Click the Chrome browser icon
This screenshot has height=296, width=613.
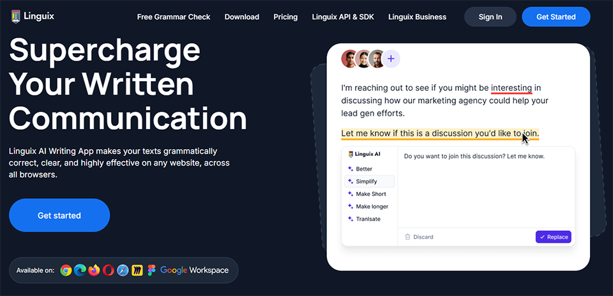tap(66, 270)
